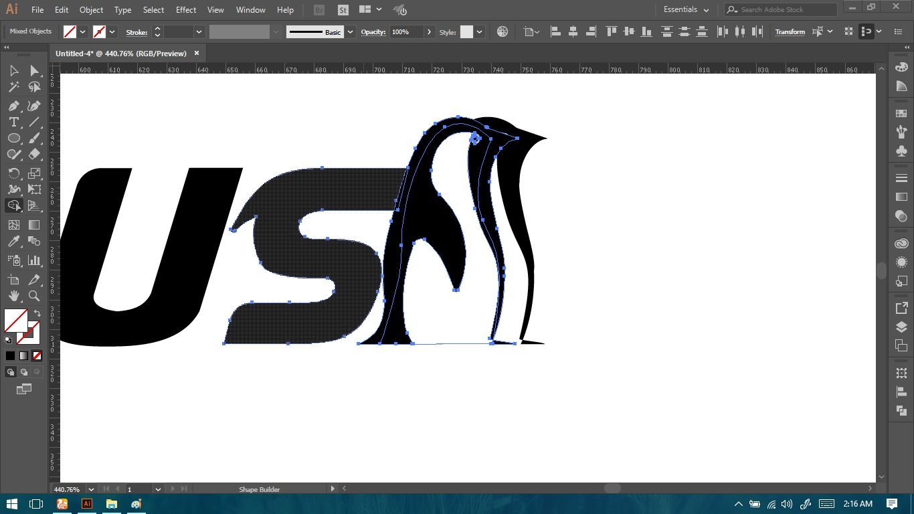Open Adobe Stock with St button
The width and height of the screenshot is (914, 514).
[x=343, y=10]
